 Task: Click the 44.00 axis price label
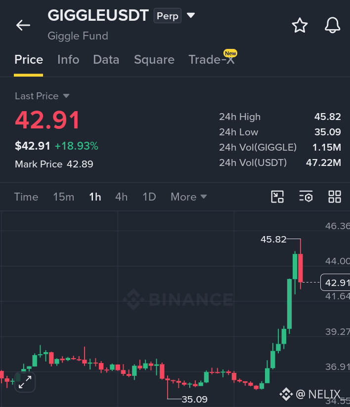(x=338, y=261)
